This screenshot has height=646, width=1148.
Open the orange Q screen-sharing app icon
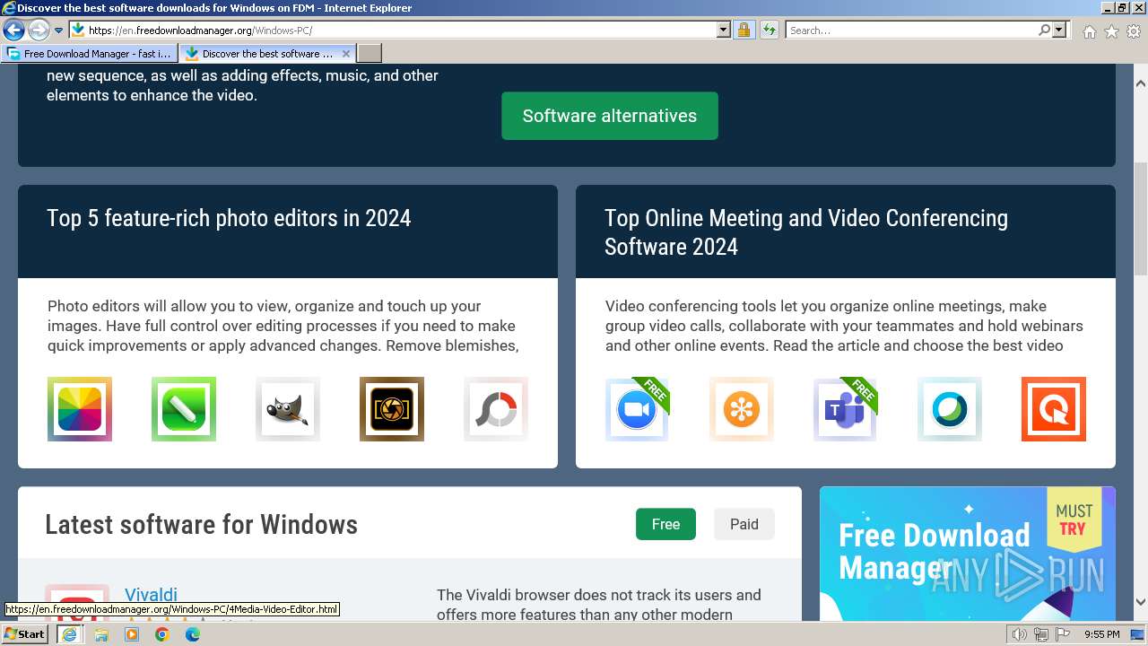[1054, 409]
